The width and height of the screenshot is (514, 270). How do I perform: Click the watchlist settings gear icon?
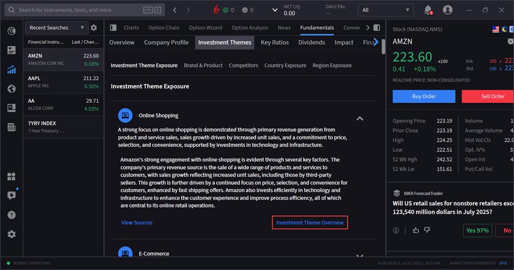point(94,28)
